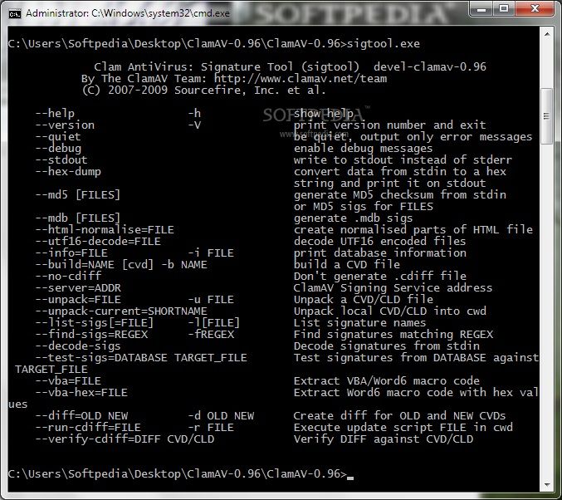
Task: Click 'Verify DIFF against CVD/CLD' description
Action: pyautogui.click(x=384, y=439)
